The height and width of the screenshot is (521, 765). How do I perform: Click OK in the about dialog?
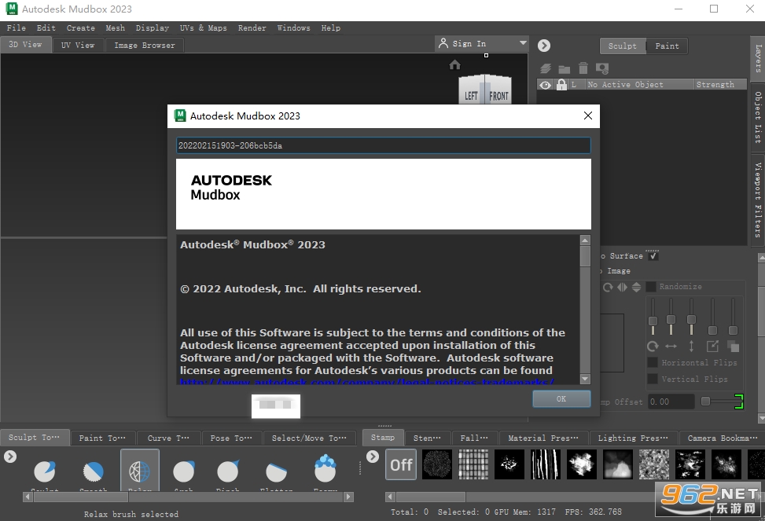click(561, 398)
